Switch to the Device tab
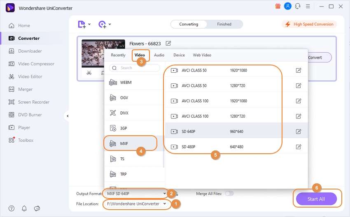Screen dimensions: 350x217 (x=179, y=55)
